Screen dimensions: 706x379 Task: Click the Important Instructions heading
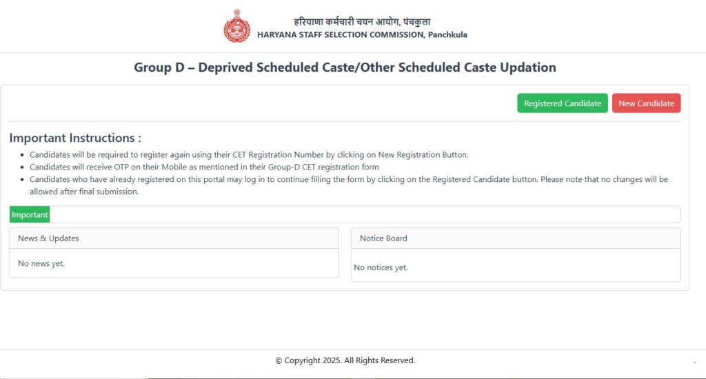coord(75,138)
